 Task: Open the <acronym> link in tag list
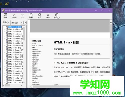[x=36, y=52]
